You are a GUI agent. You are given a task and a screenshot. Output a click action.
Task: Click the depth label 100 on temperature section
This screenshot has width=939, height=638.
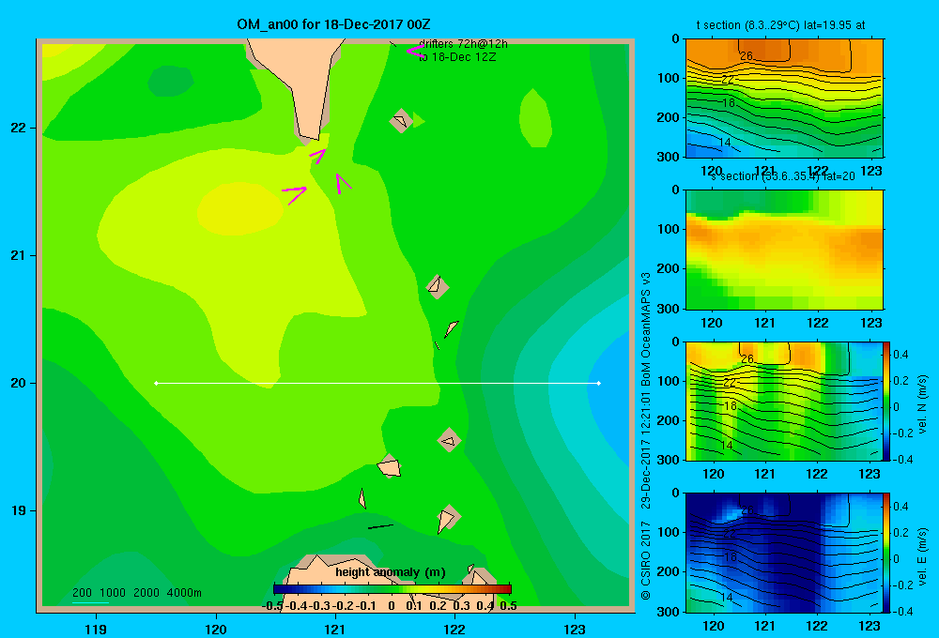(667, 79)
